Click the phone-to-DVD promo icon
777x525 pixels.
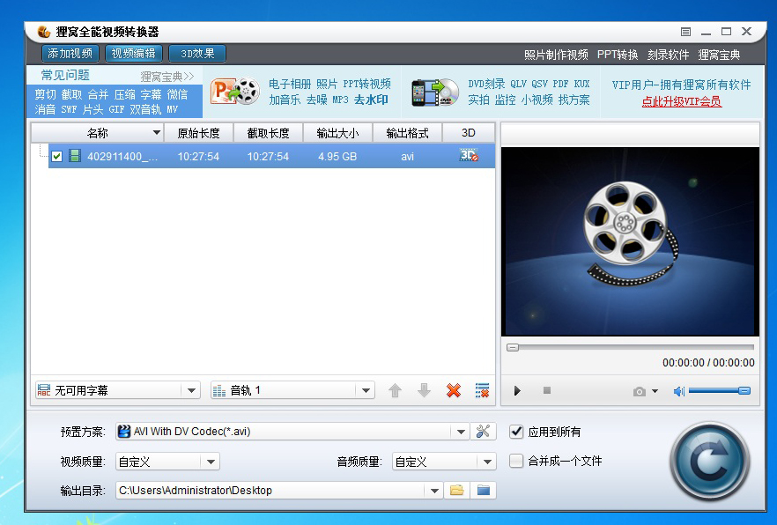434,92
